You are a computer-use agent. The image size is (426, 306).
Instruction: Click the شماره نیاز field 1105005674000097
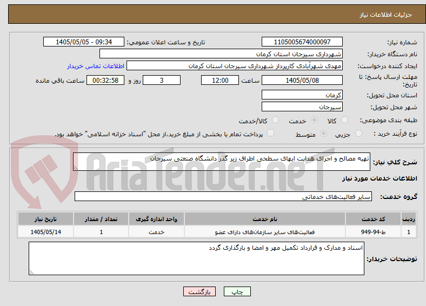pyautogui.click(x=302, y=42)
